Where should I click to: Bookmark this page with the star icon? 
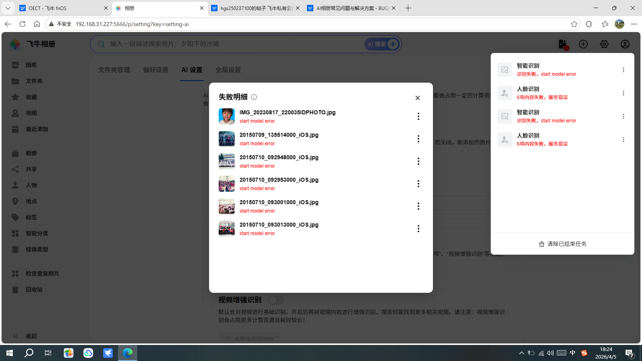[574, 24]
